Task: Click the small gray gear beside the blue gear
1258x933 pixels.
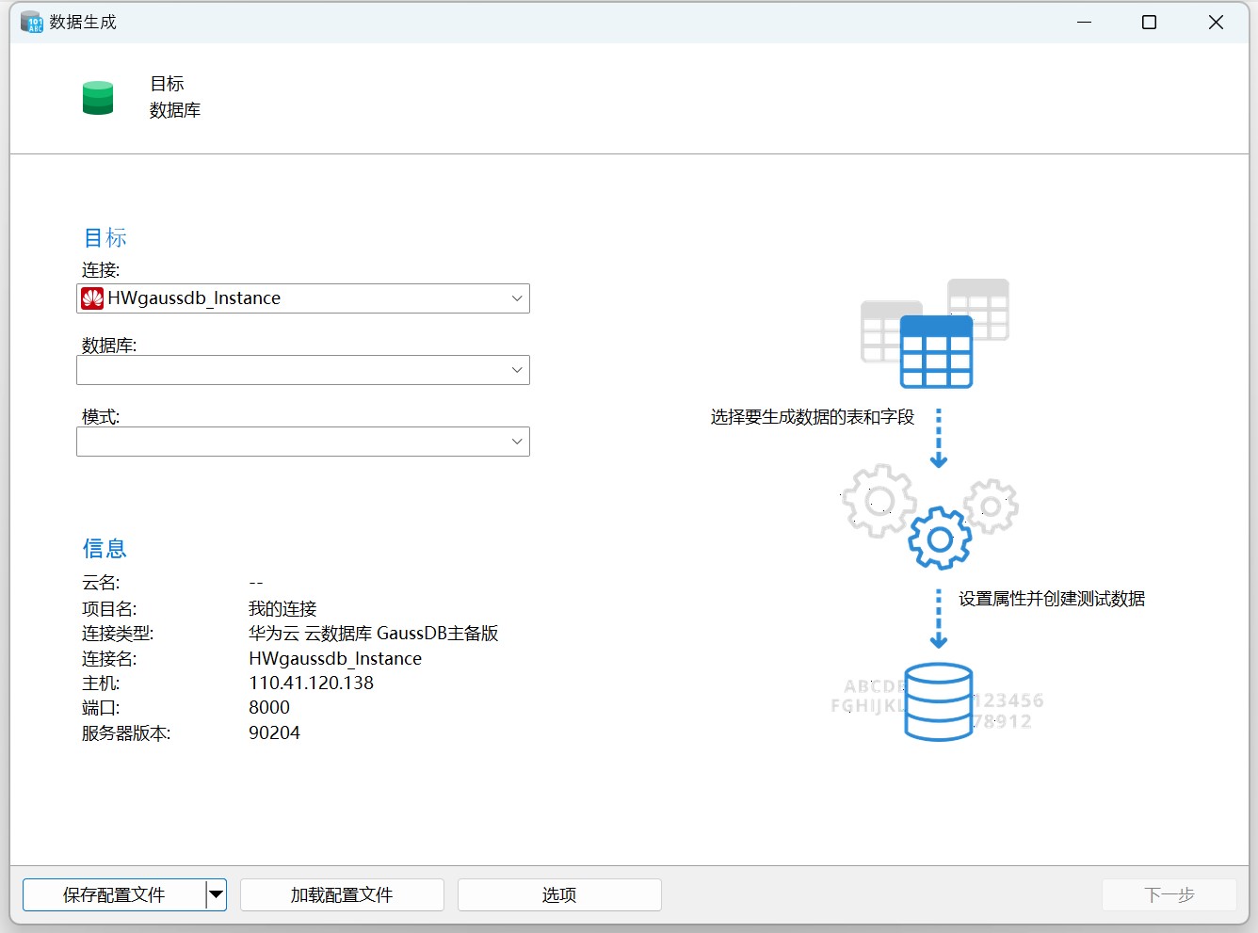Action: [990, 507]
